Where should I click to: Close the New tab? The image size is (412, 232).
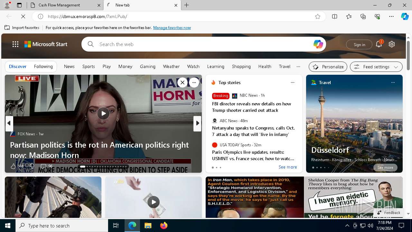tap(176, 5)
